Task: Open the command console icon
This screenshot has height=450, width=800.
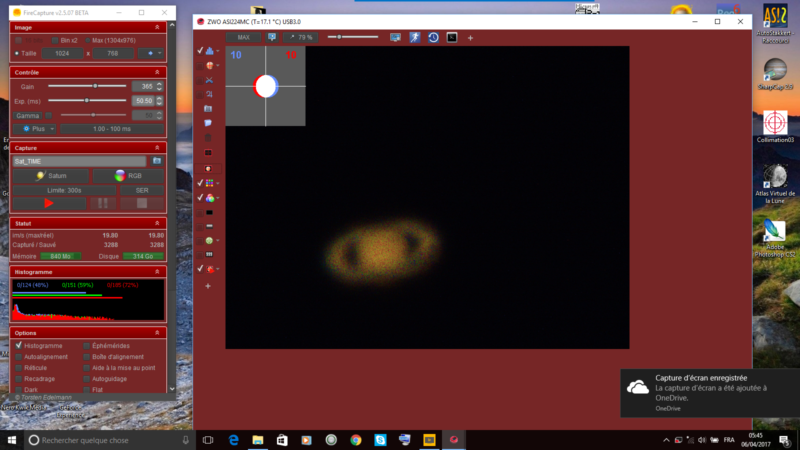Action: 452,37
